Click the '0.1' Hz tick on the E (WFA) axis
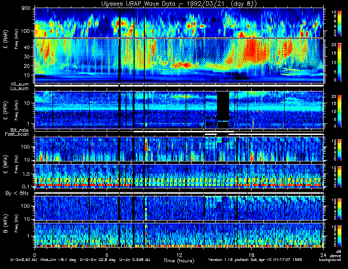The width and height of the screenshot is (348, 269). pyautogui.click(x=26, y=187)
